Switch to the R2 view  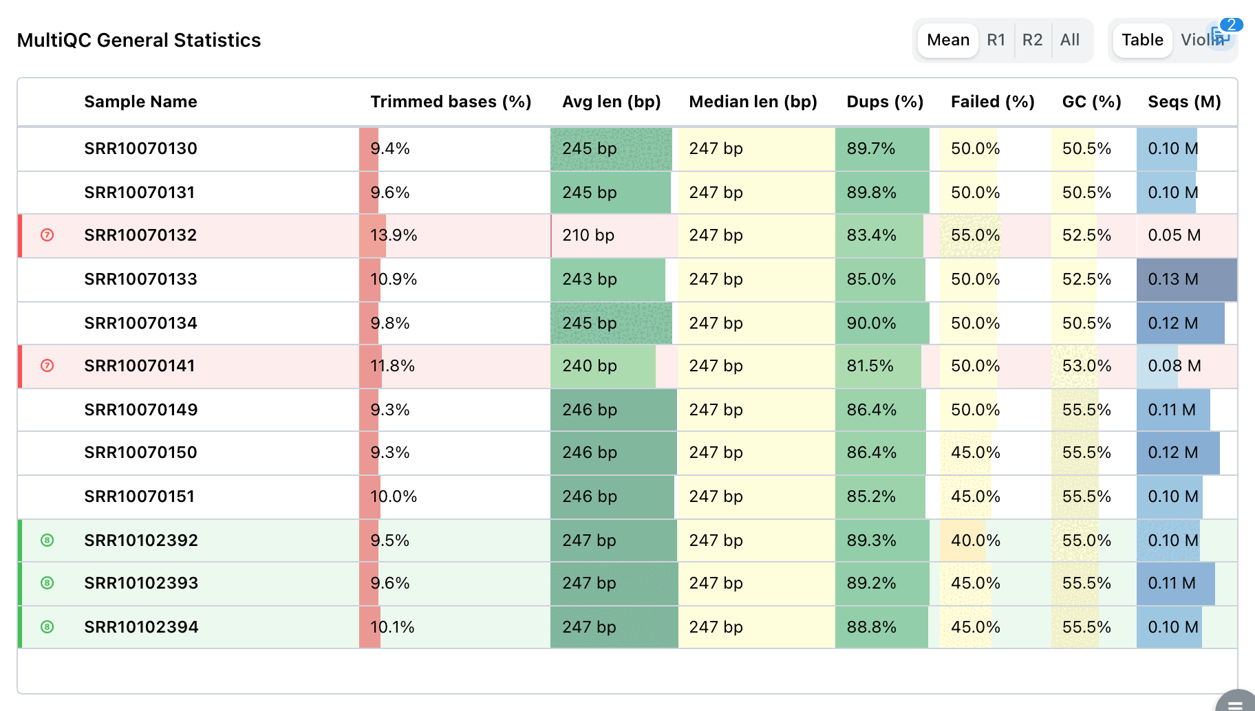point(1033,40)
